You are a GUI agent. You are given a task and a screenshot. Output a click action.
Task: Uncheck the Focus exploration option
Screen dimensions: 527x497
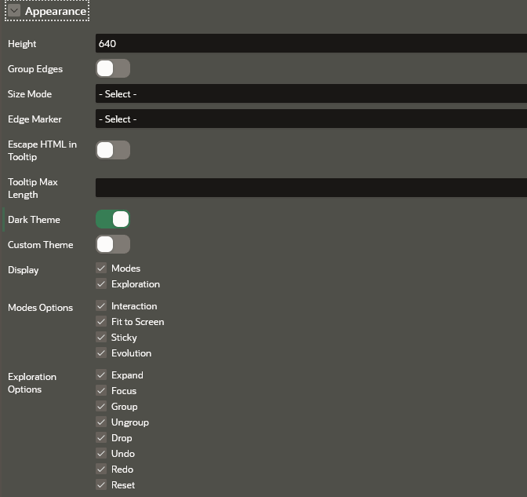(x=101, y=391)
